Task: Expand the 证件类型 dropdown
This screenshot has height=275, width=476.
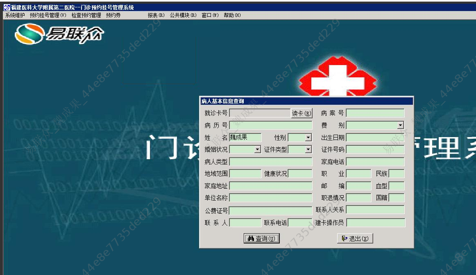Action: coord(308,149)
